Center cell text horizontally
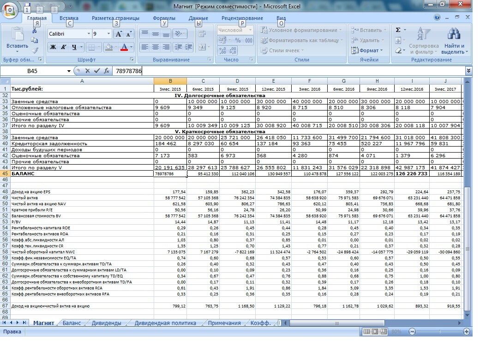 click(x=156, y=47)
